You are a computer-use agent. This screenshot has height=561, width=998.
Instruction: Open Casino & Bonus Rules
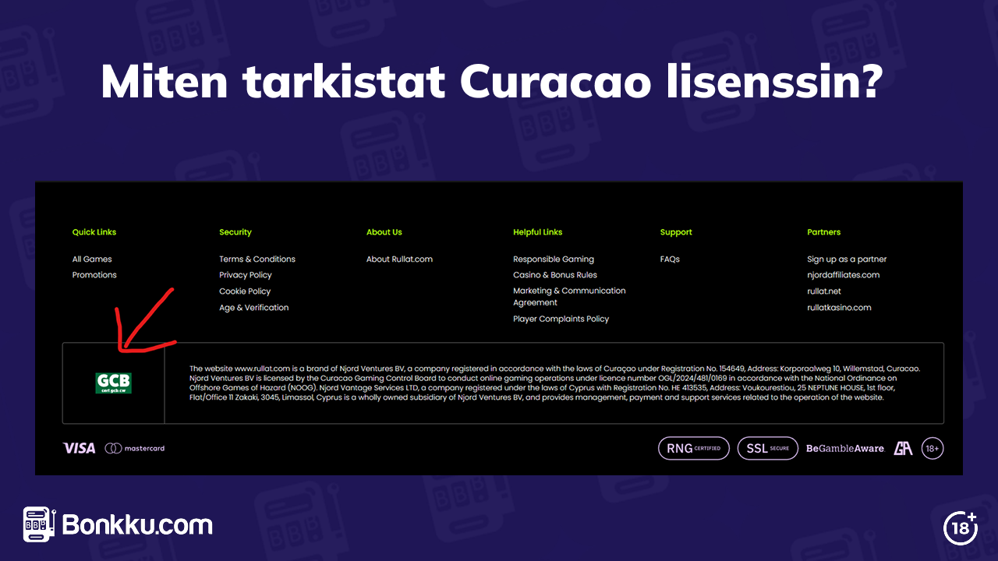click(x=555, y=275)
